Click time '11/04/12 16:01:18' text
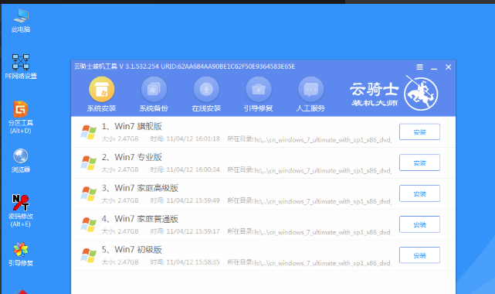This screenshot has height=294, width=495. click(x=193, y=138)
